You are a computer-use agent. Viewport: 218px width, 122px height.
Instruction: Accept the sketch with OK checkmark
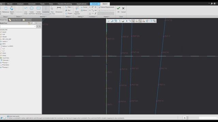[118, 9]
